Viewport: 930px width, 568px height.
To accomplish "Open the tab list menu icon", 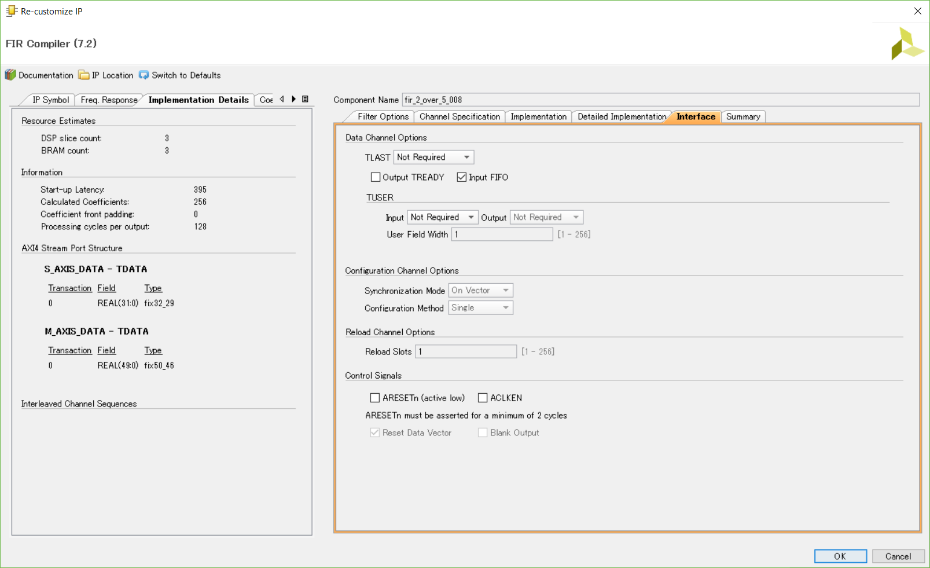I will tap(305, 99).
